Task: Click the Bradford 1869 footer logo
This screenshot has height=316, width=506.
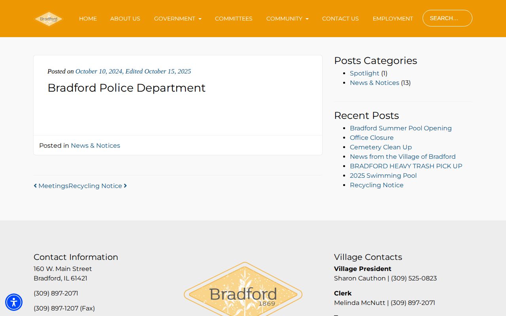Action: click(x=243, y=289)
